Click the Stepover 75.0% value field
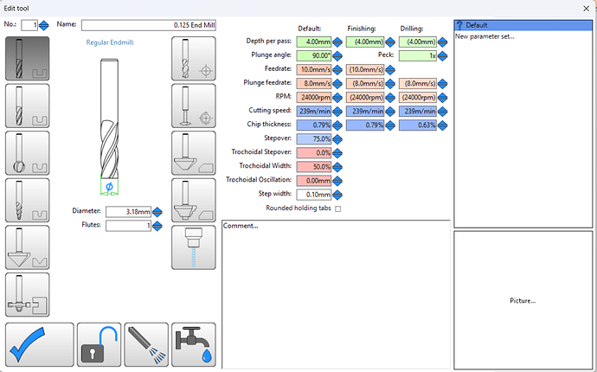The width and height of the screenshot is (597, 372). (x=313, y=138)
